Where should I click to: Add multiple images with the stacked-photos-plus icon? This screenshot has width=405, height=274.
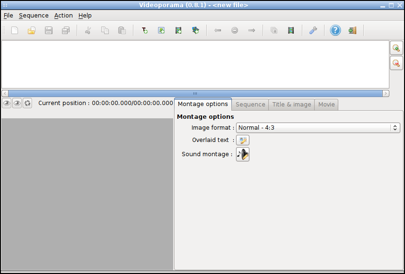pos(195,30)
